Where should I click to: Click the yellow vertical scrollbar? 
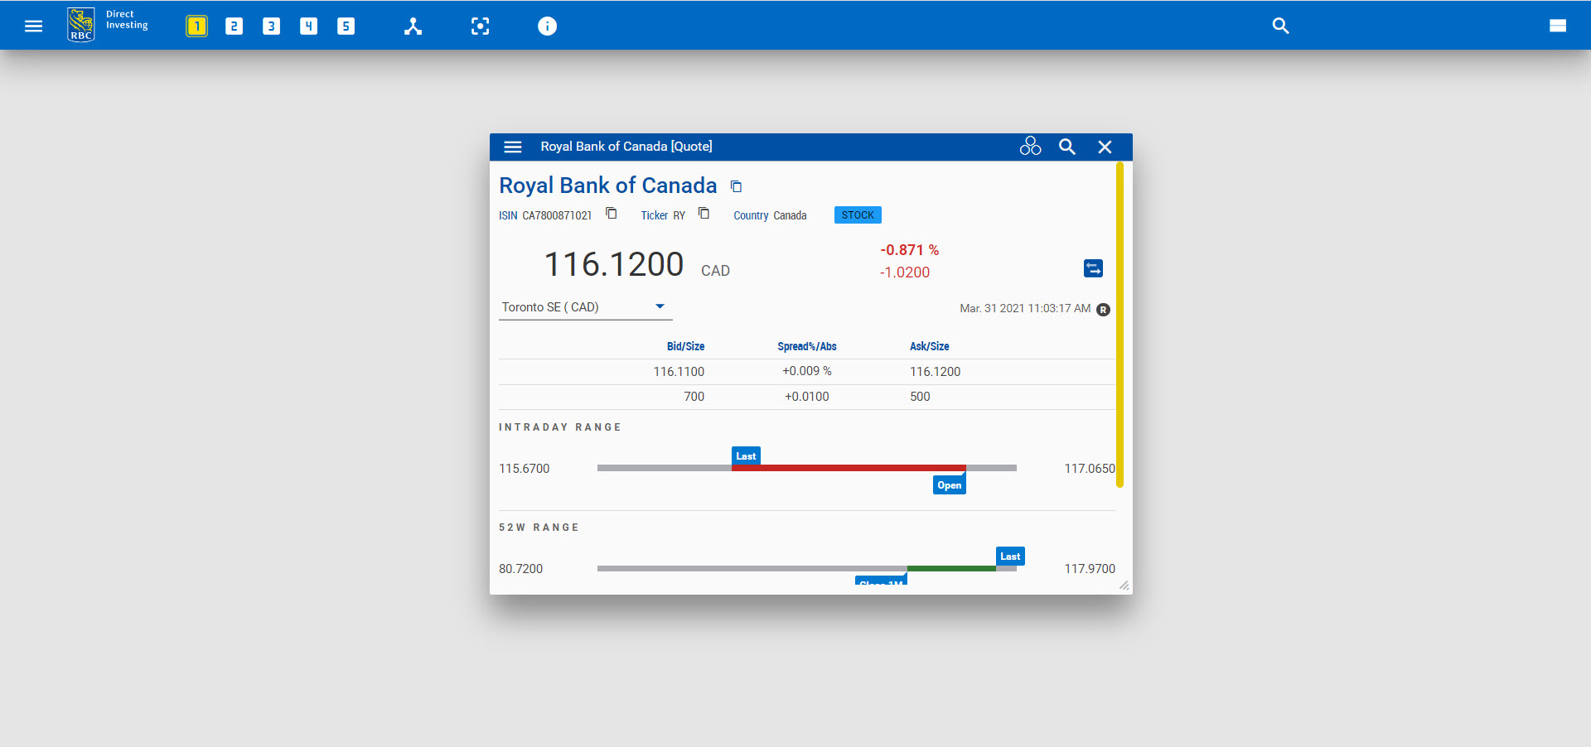(1120, 323)
